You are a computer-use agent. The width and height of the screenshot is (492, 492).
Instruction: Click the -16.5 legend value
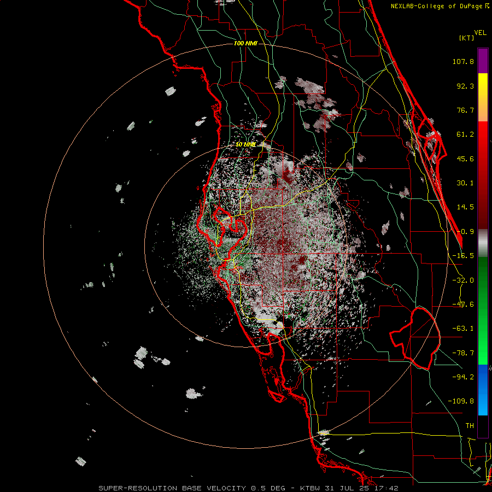[x=463, y=256]
